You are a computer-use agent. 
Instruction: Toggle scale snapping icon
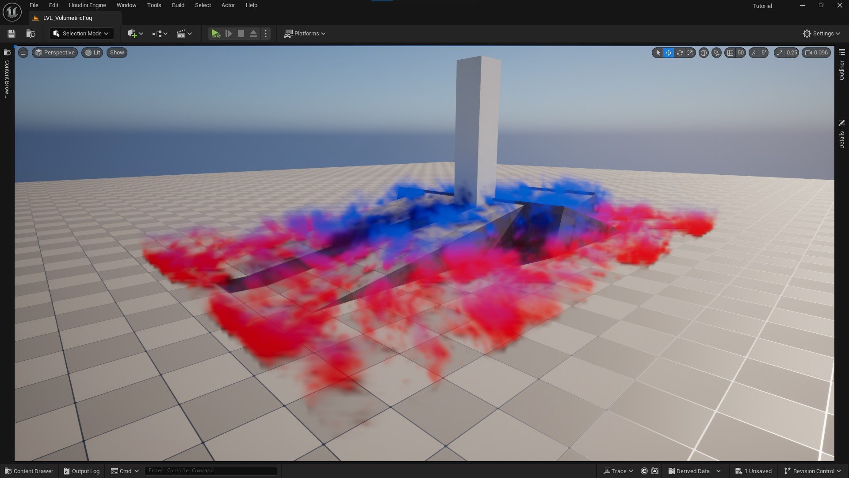click(x=780, y=53)
